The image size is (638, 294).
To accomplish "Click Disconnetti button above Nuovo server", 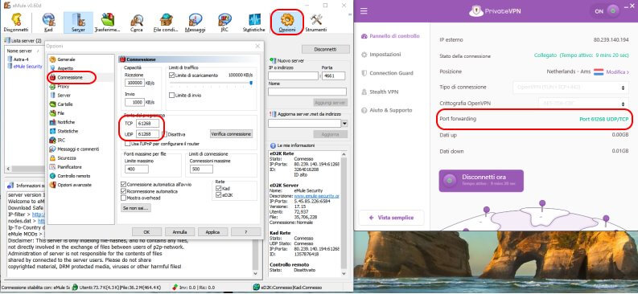I will 325,49.
